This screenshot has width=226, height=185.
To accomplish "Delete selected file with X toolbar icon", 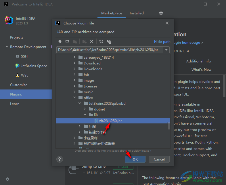I will [x=92, y=42].
